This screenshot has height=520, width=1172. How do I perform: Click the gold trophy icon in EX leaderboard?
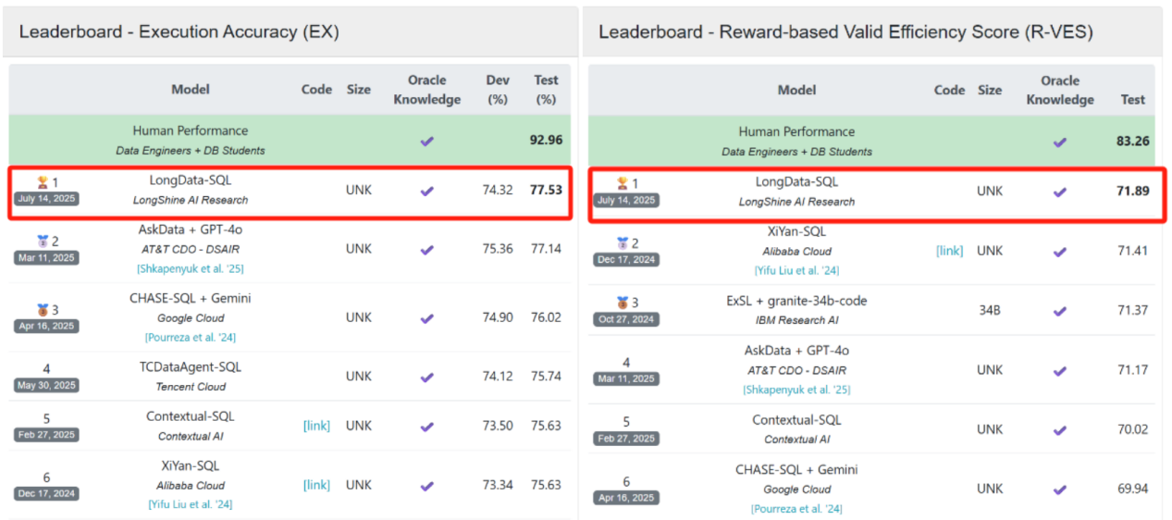click(41, 182)
